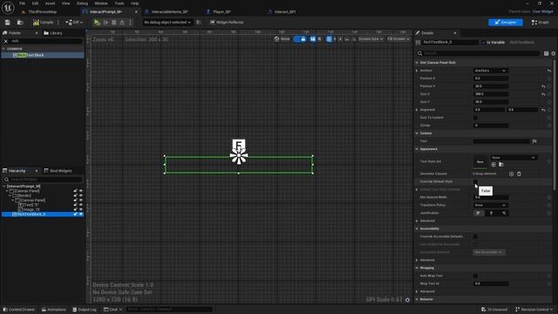Click the green Play button in toolbar
The height and width of the screenshot is (314, 558).
pos(97,23)
